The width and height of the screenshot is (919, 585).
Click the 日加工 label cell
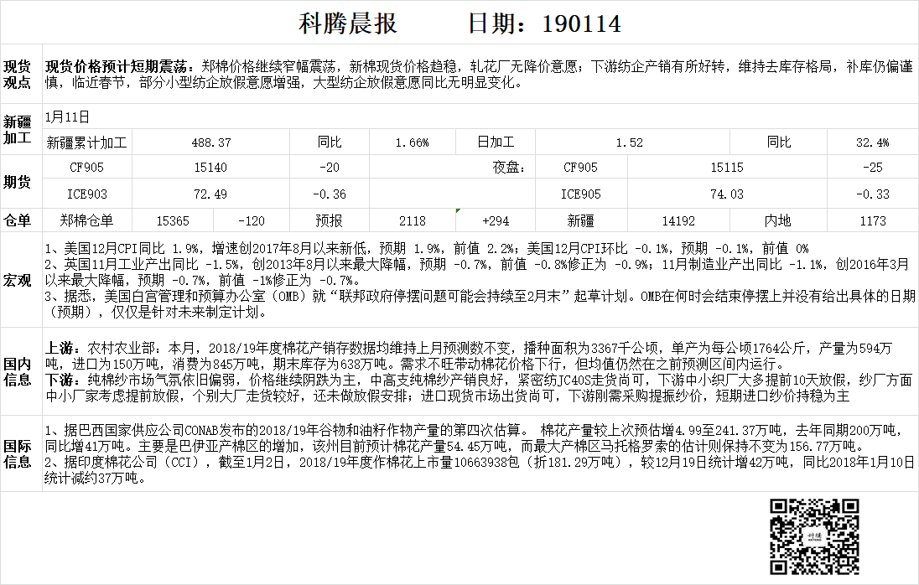pyautogui.click(x=495, y=142)
